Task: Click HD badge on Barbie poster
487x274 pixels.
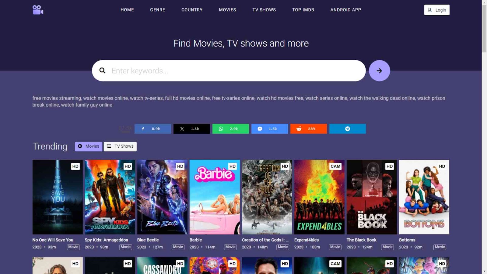Action: pyautogui.click(x=233, y=166)
